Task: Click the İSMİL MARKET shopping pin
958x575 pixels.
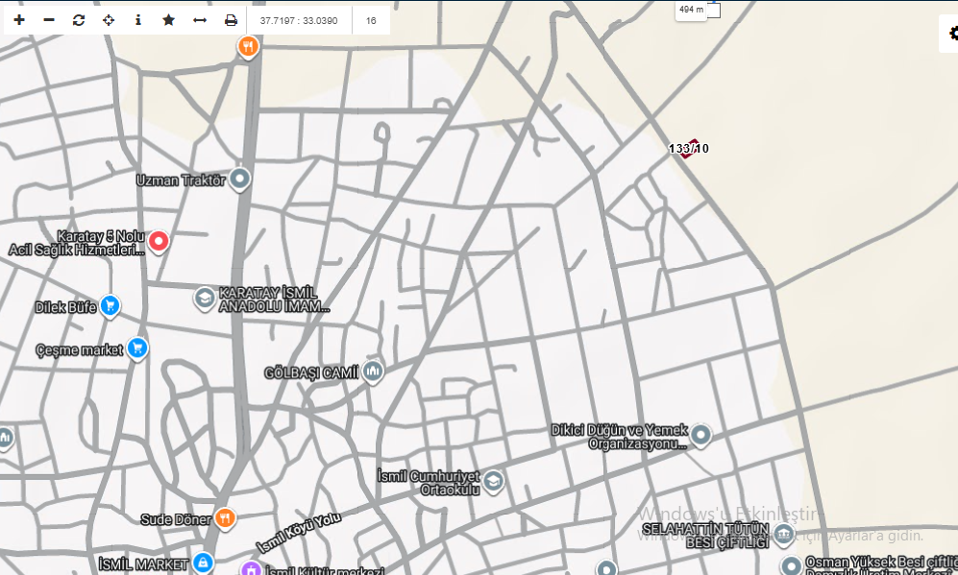Action: click(203, 563)
